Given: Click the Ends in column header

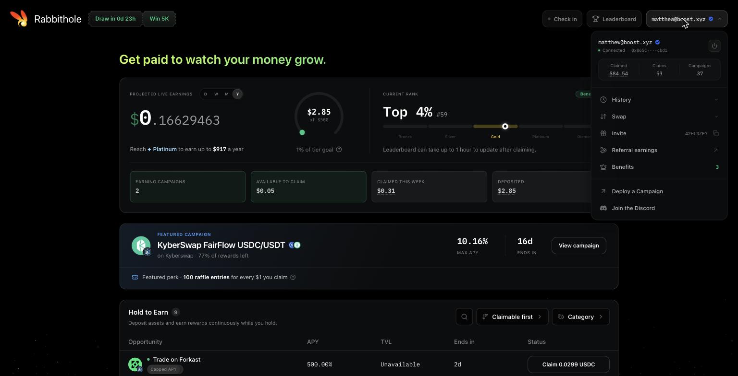Looking at the screenshot, I should point(464,342).
